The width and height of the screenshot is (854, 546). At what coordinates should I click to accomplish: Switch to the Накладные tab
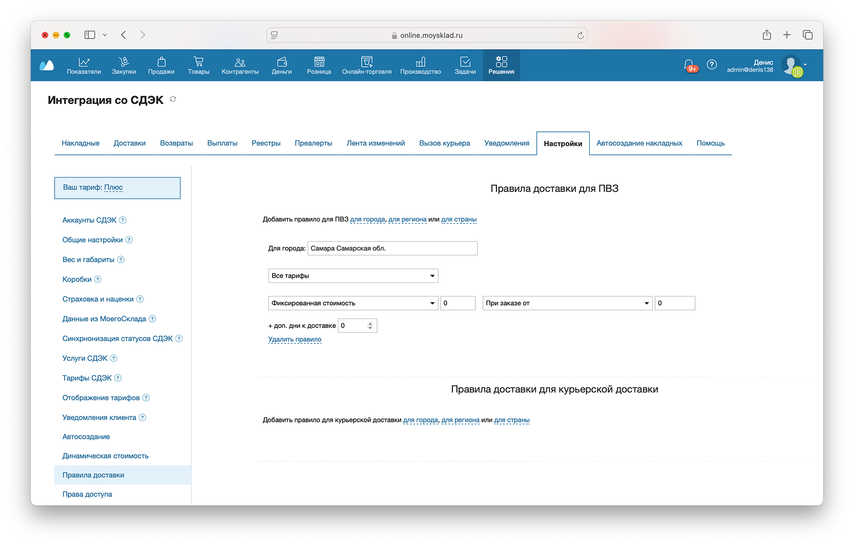(80, 143)
